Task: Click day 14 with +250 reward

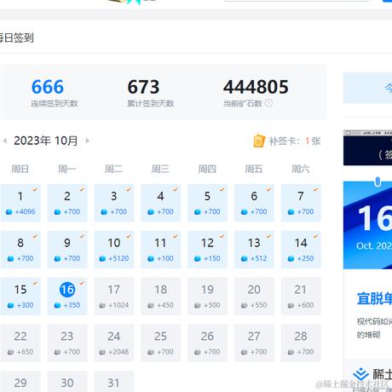Action: tap(301, 250)
